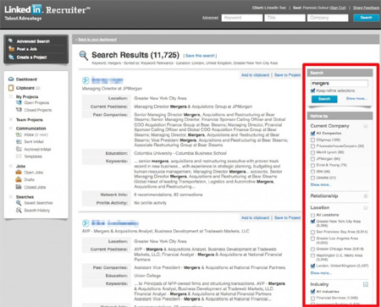Viewport: 381px width, 307px height.
Task: Uncheck the All Companies checkbox
Action: coord(312,133)
